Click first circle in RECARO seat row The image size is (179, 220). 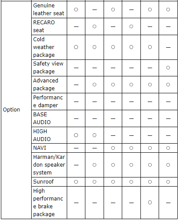tap(94, 26)
